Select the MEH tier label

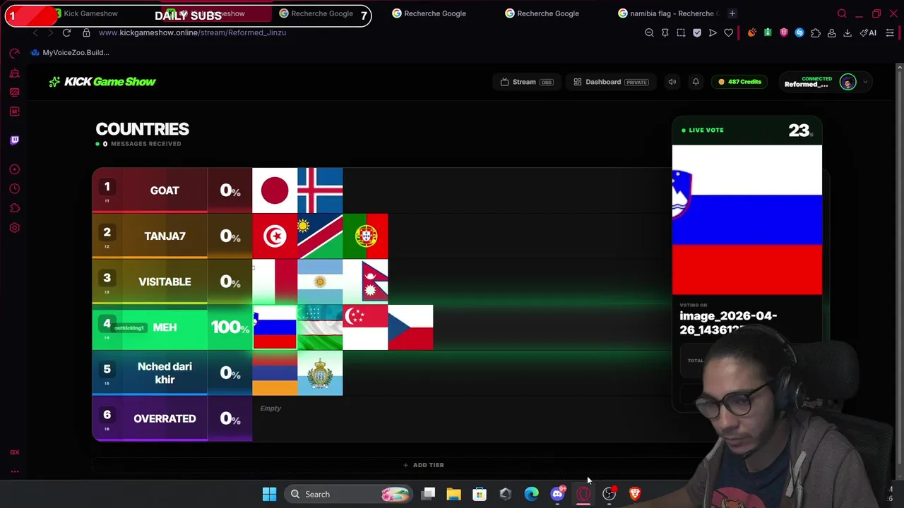point(165,327)
